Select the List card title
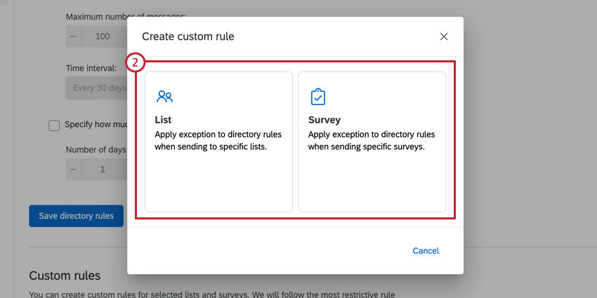 163,120
